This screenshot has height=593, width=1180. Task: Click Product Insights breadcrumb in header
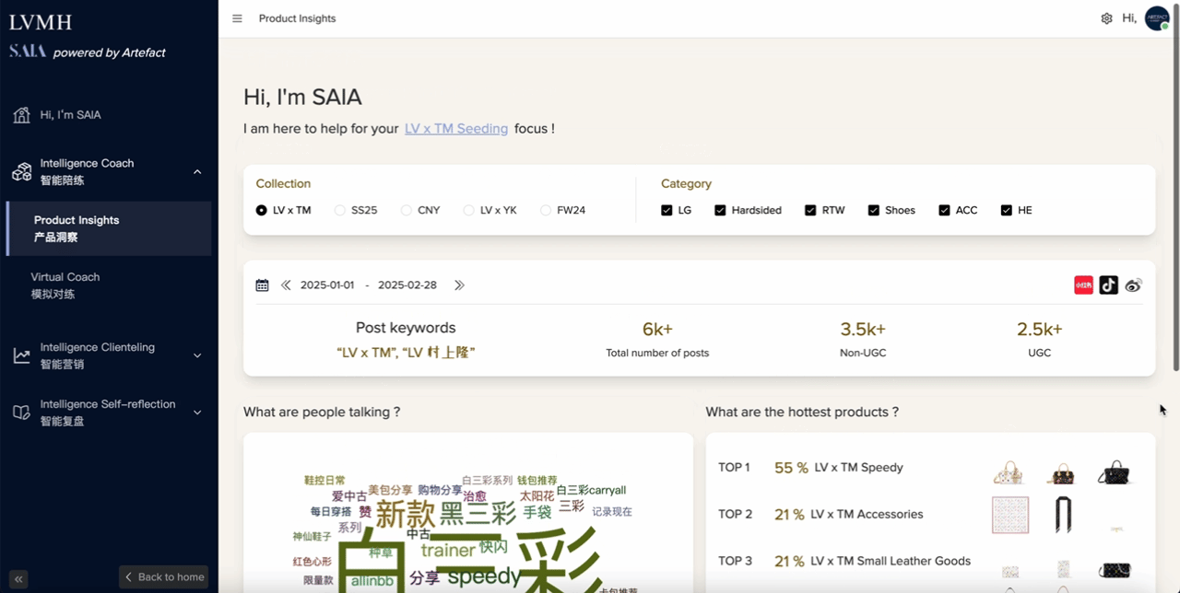[x=297, y=18]
